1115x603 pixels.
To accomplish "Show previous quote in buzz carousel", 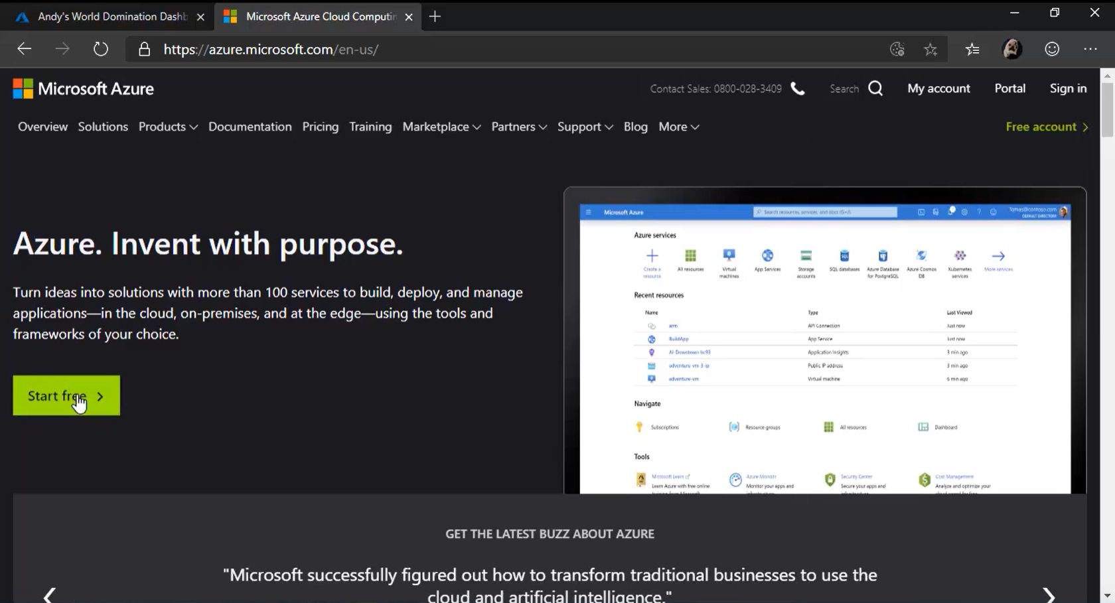I will click(x=50, y=595).
